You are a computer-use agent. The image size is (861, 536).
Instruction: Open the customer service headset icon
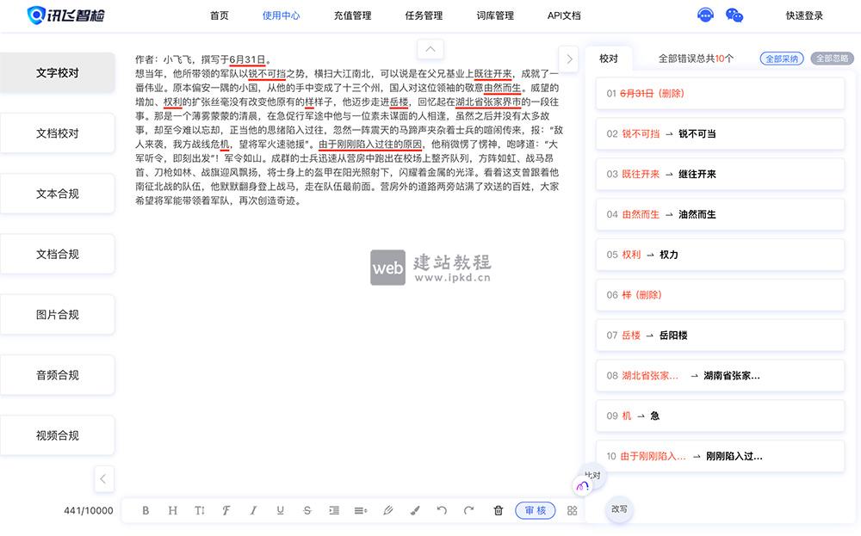[x=705, y=15]
